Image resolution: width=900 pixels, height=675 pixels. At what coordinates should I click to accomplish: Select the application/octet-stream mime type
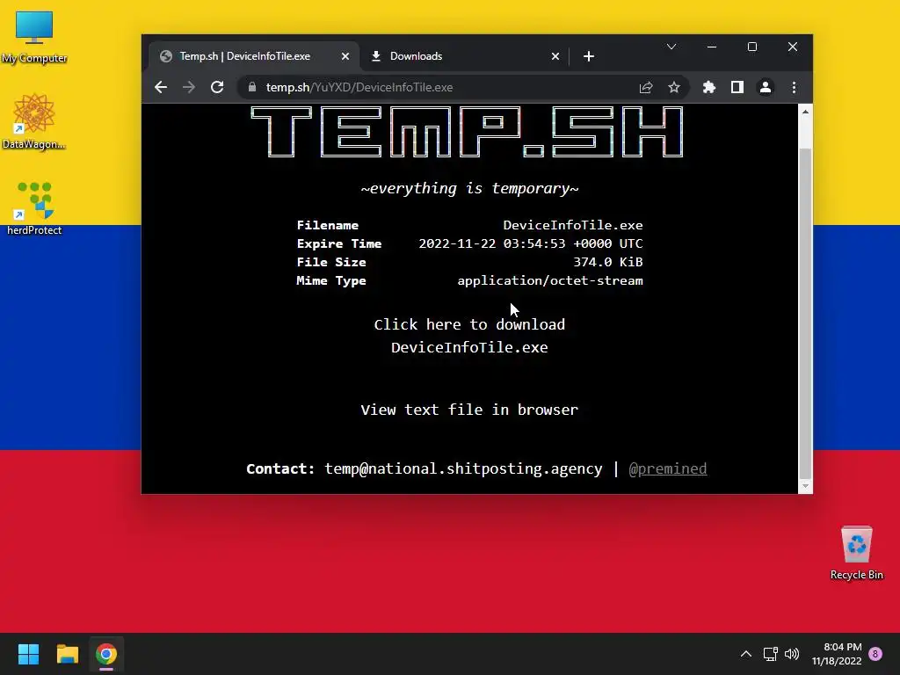point(550,280)
